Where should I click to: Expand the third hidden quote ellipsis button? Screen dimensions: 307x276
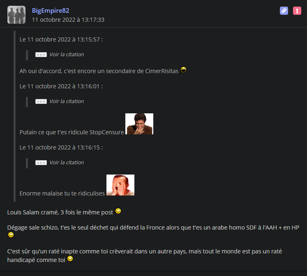click(x=41, y=163)
